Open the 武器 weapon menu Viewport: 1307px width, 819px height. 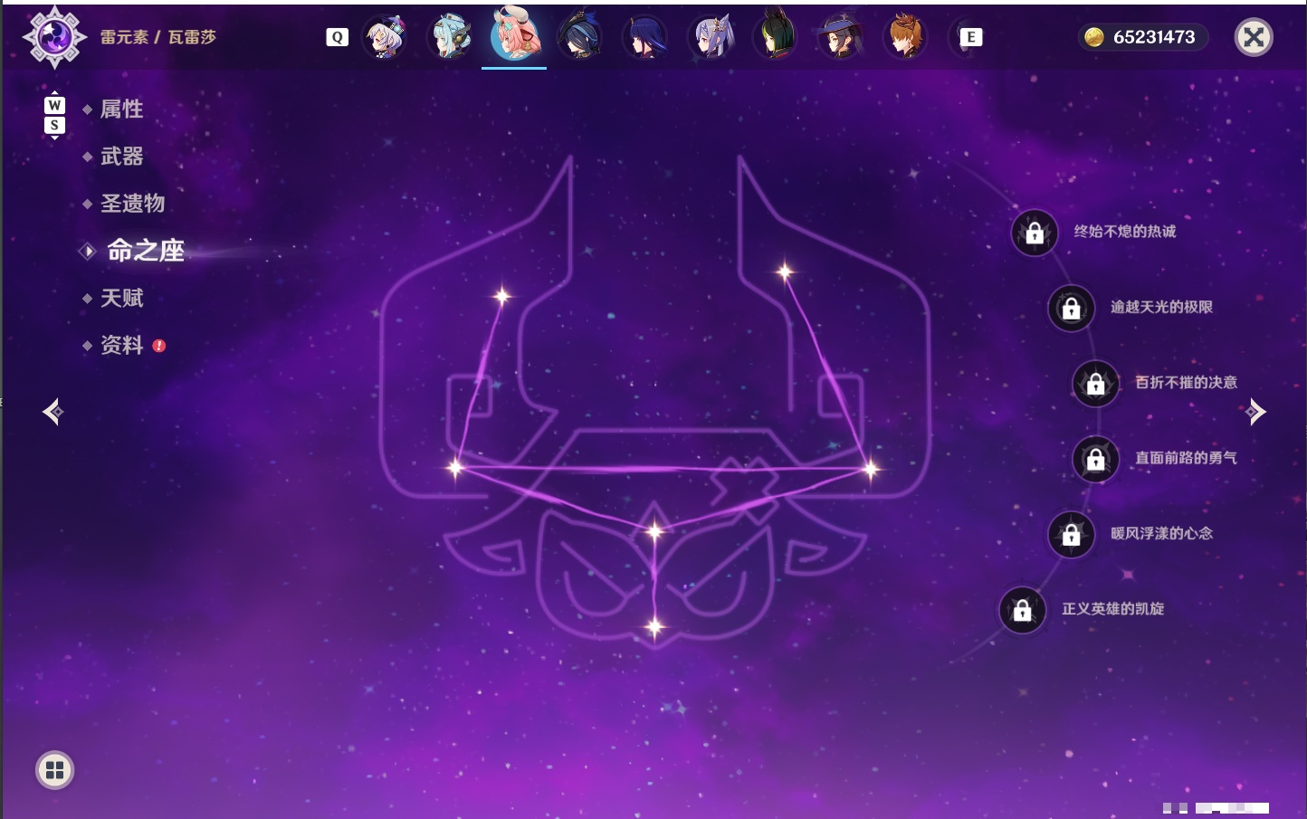point(121,157)
